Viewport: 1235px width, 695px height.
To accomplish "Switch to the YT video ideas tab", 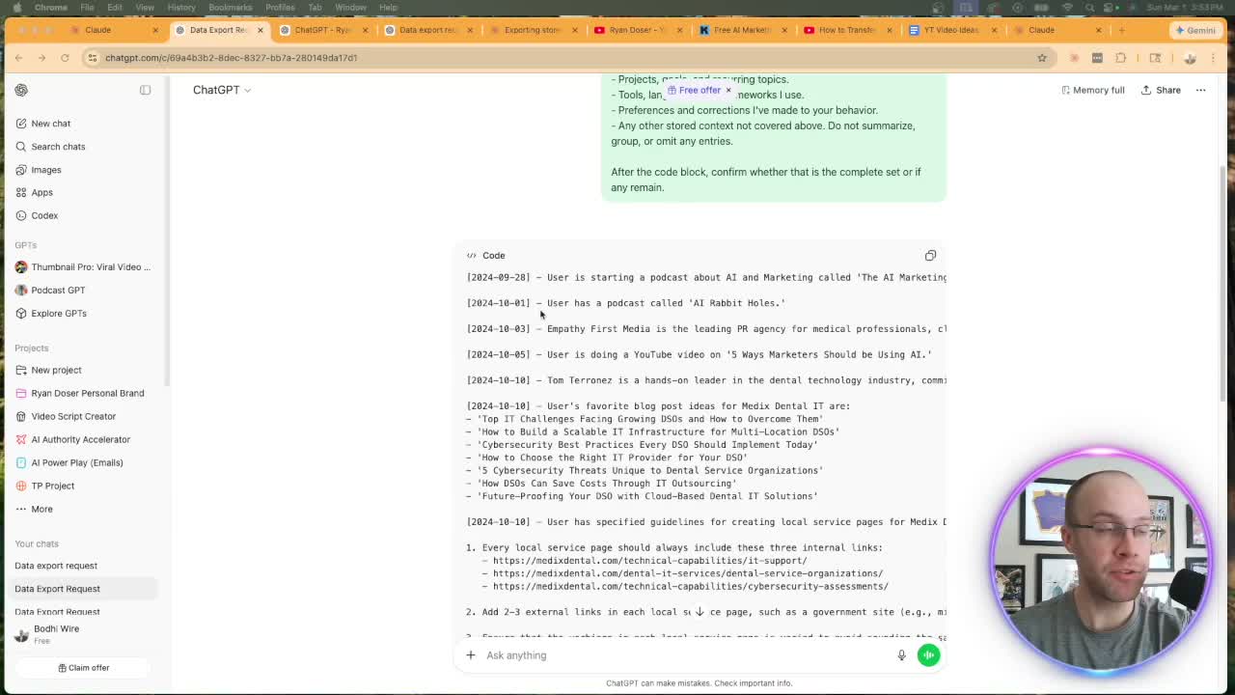I will (x=951, y=30).
